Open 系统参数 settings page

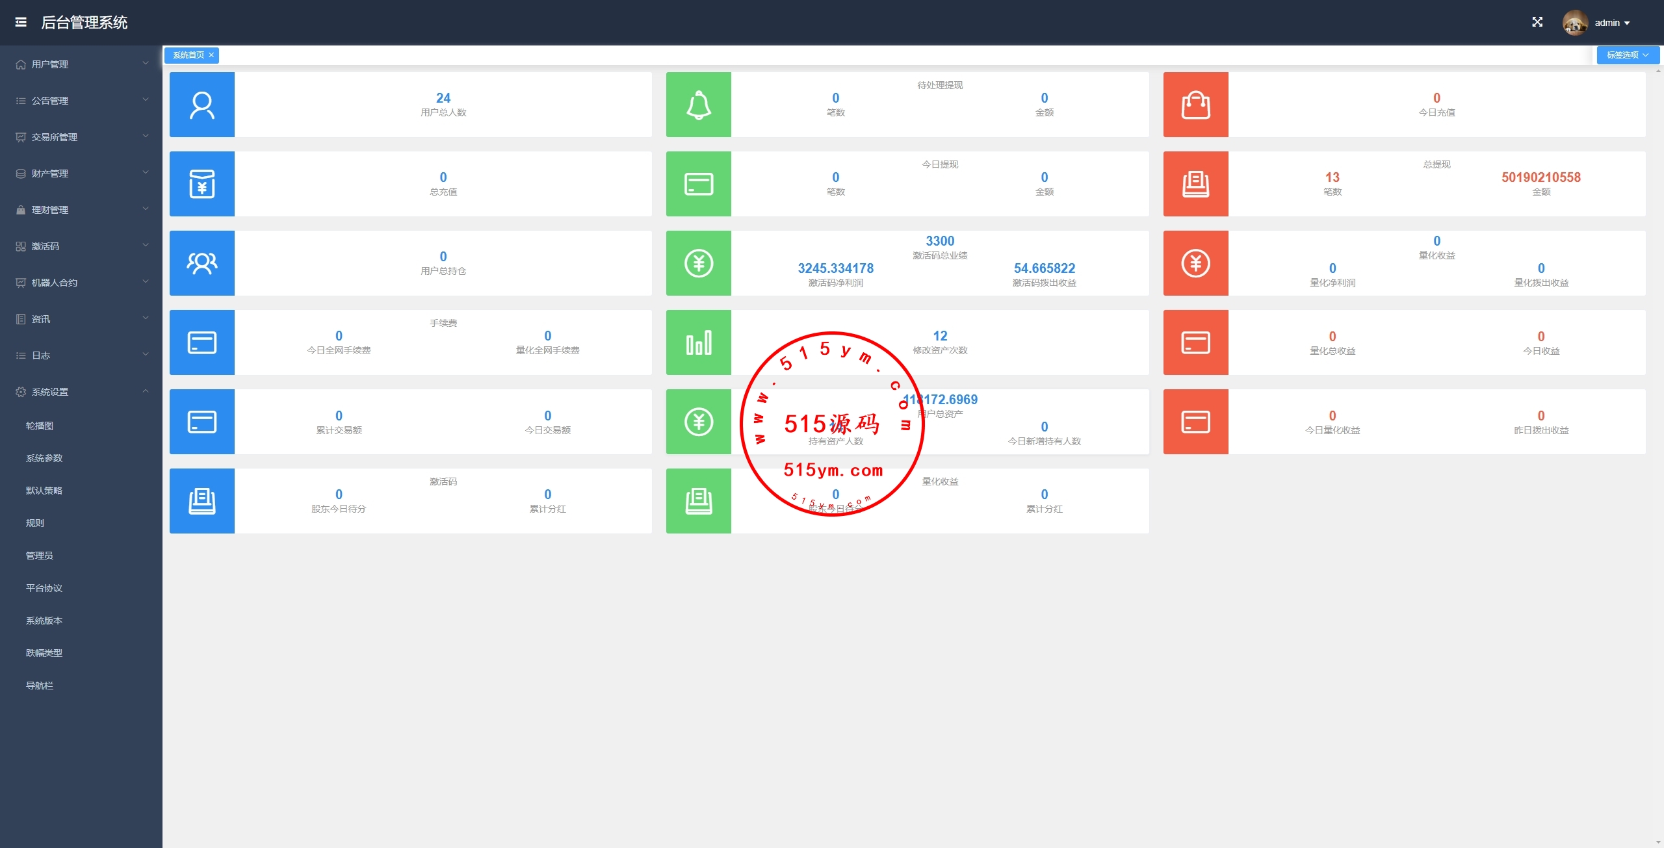tap(44, 458)
